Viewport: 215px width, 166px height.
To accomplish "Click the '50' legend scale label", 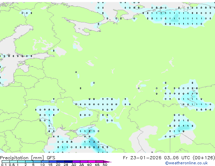I will tap(105, 165).
